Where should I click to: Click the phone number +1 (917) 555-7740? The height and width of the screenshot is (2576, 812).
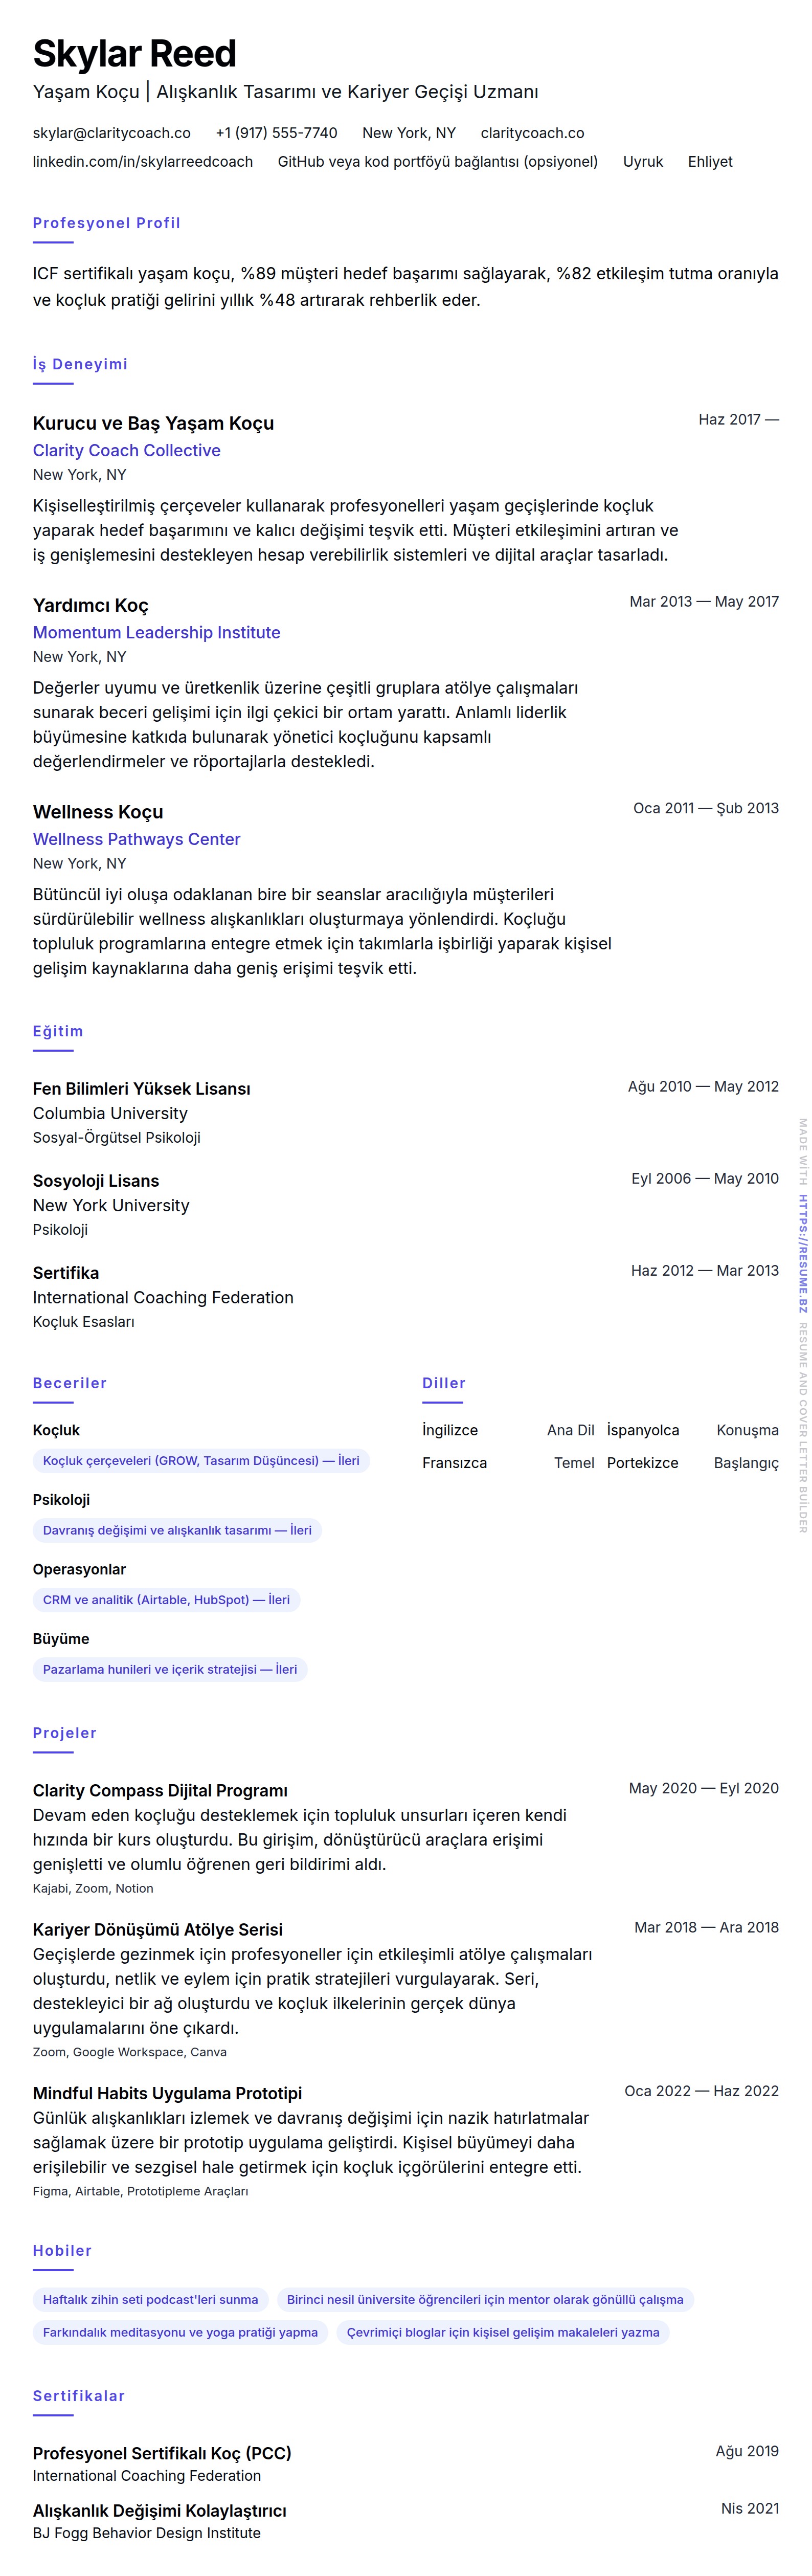pyautogui.click(x=276, y=133)
